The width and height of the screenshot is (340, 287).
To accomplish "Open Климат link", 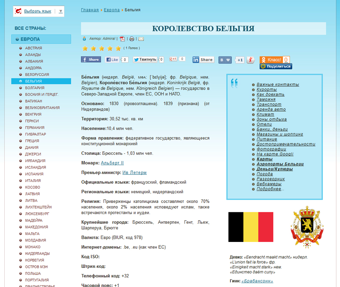I will pyautogui.click(x=266, y=114).
